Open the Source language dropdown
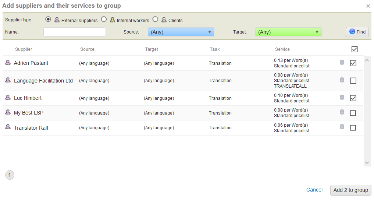 (181, 32)
